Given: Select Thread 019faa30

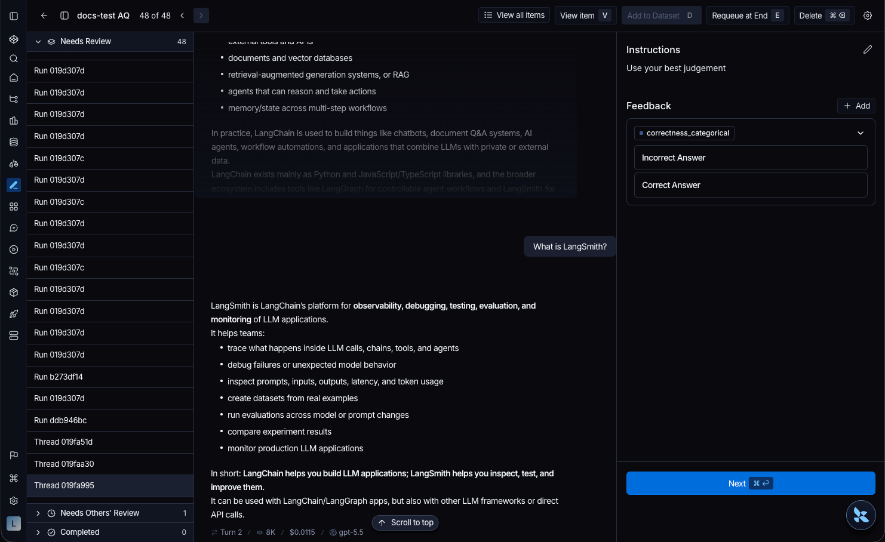Looking at the screenshot, I should [110, 464].
